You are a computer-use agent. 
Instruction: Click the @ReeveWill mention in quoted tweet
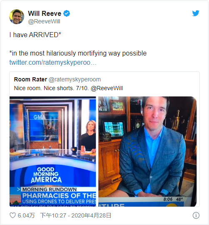click(107, 88)
